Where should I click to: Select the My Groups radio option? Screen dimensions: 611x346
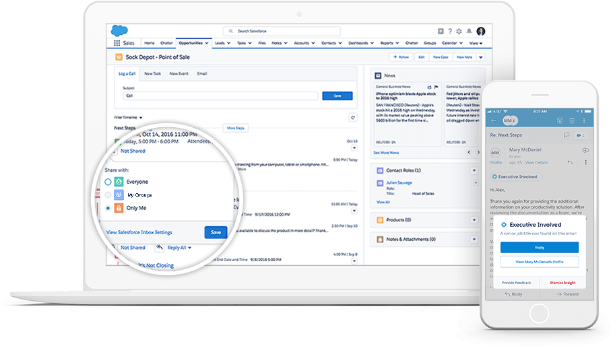pyautogui.click(x=108, y=195)
